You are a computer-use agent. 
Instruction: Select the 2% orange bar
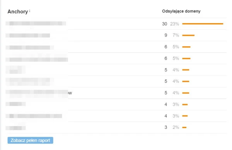coord(184,127)
